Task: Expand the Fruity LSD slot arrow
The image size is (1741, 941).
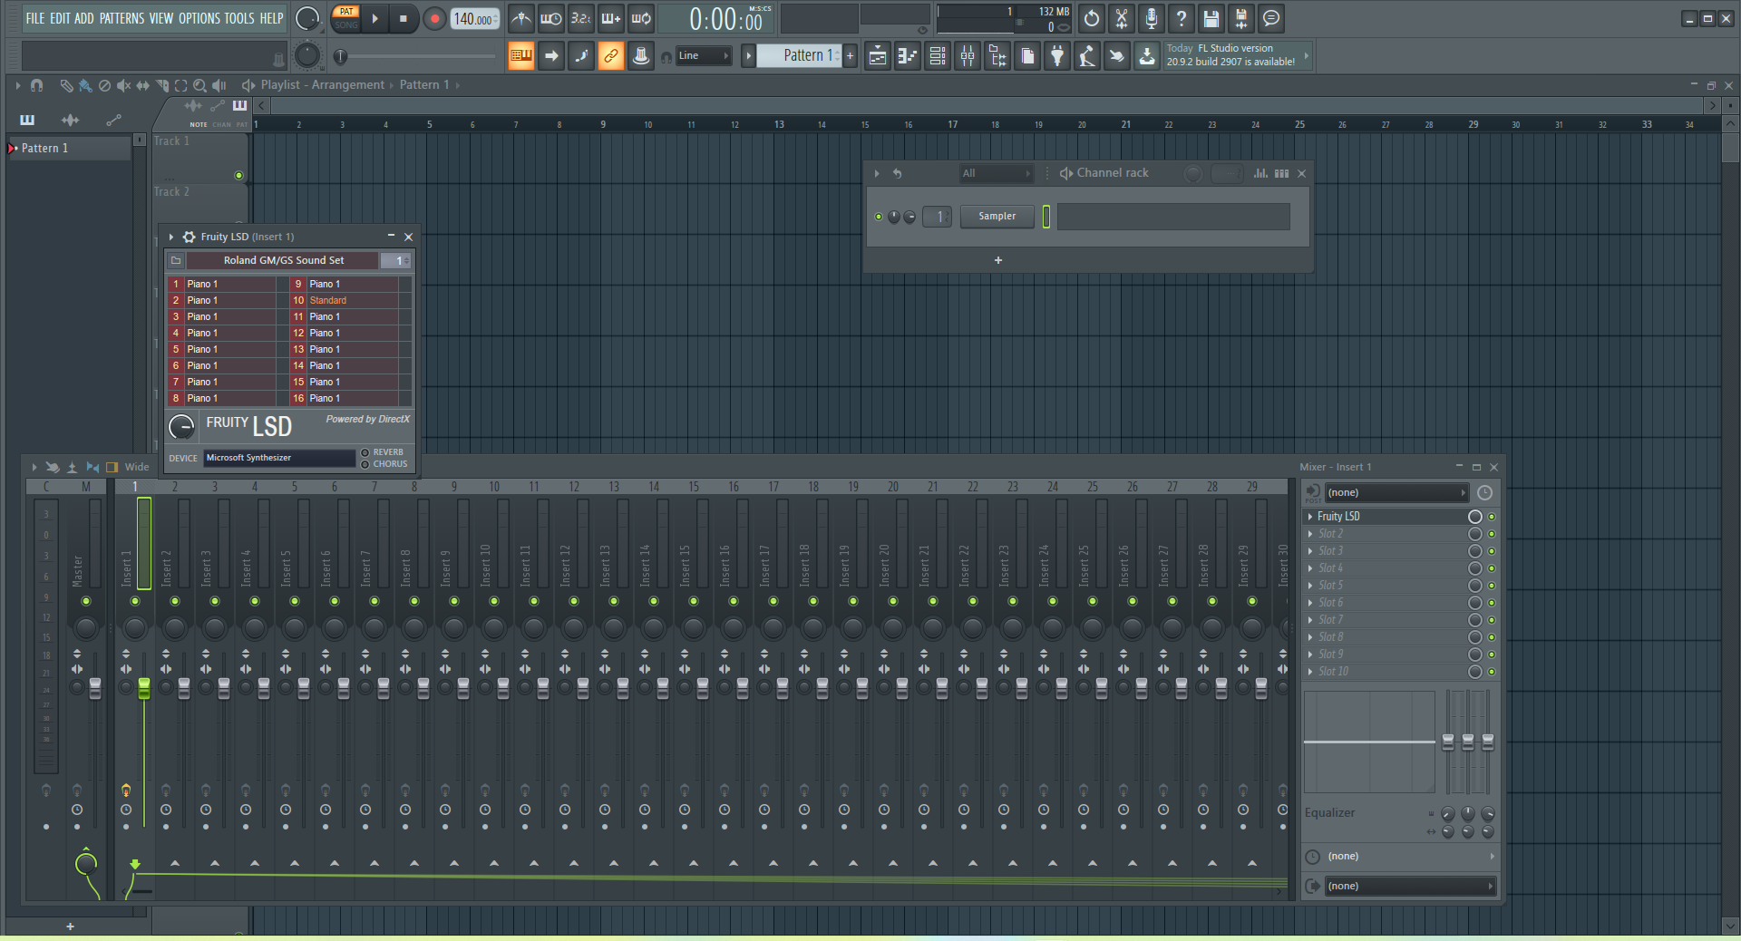Action: coord(1310,517)
